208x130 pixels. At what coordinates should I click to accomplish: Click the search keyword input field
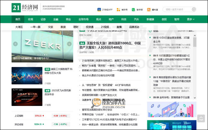coord(178,9)
